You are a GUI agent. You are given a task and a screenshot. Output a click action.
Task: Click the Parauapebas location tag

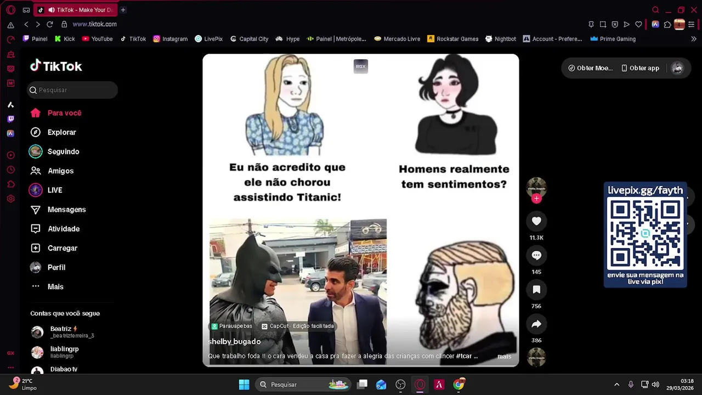[231, 326]
